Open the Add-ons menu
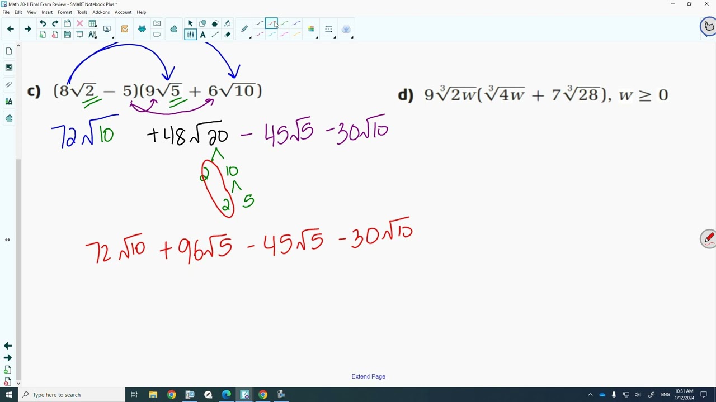The height and width of the screenshot is (402, 716). click(101, 12)
